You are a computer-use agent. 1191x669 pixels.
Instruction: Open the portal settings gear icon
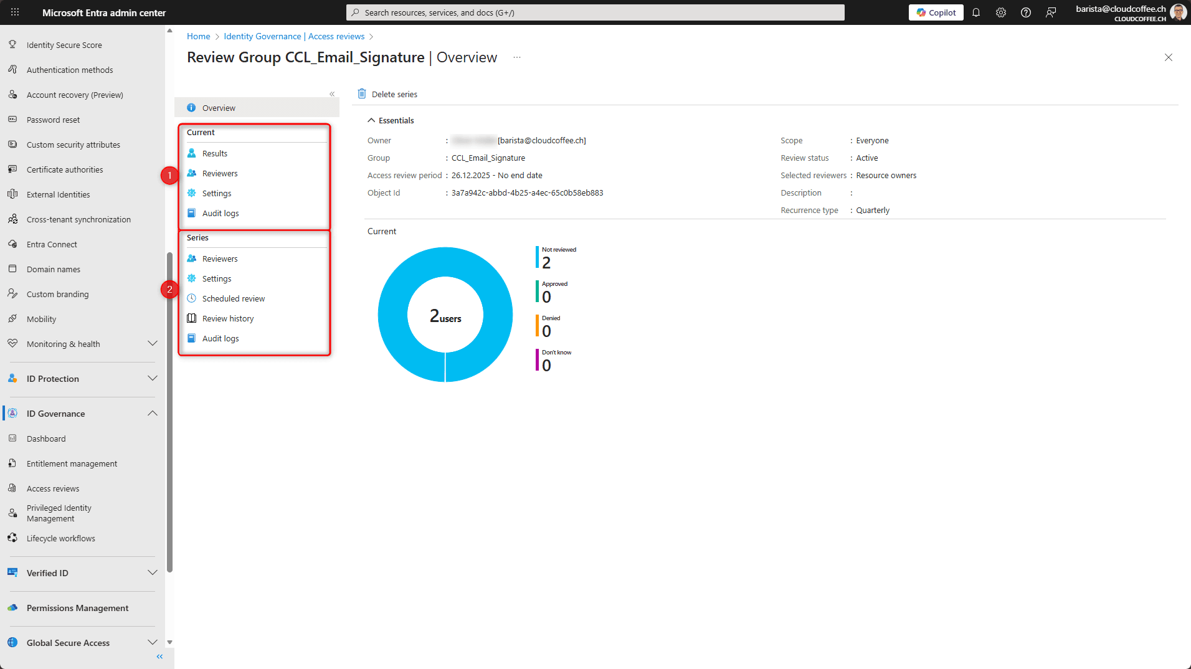click(1001, 12)
